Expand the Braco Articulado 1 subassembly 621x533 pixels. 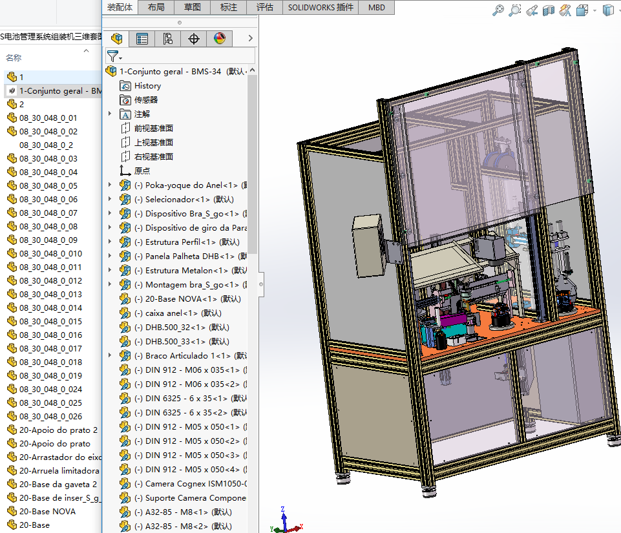pos(110,356)
